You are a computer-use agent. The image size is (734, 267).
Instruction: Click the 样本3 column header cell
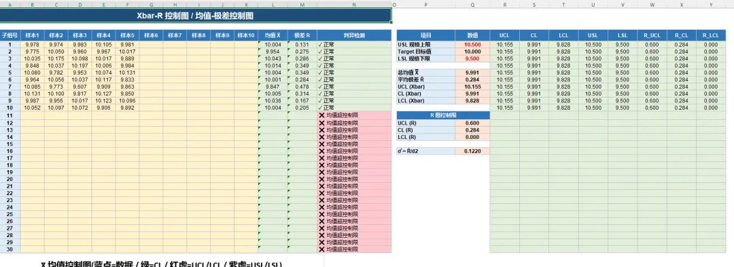tap(80, 35)
